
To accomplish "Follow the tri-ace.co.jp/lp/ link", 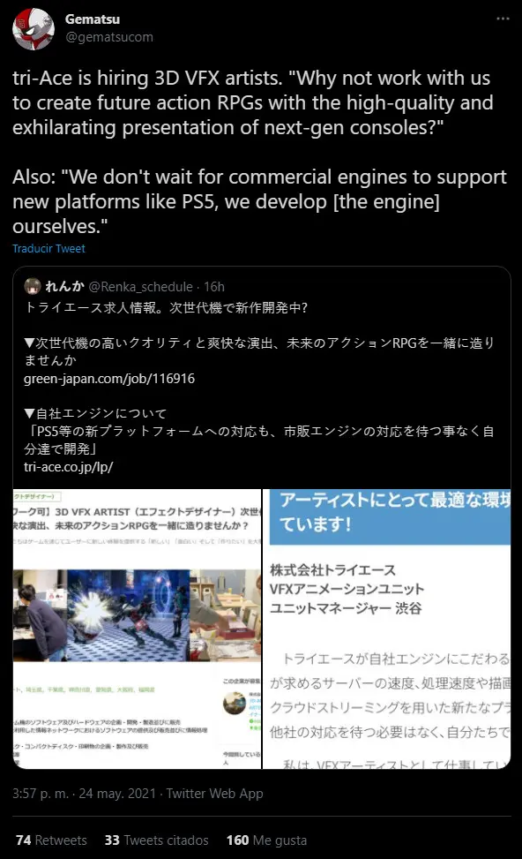I will click(x=69, y=467).
